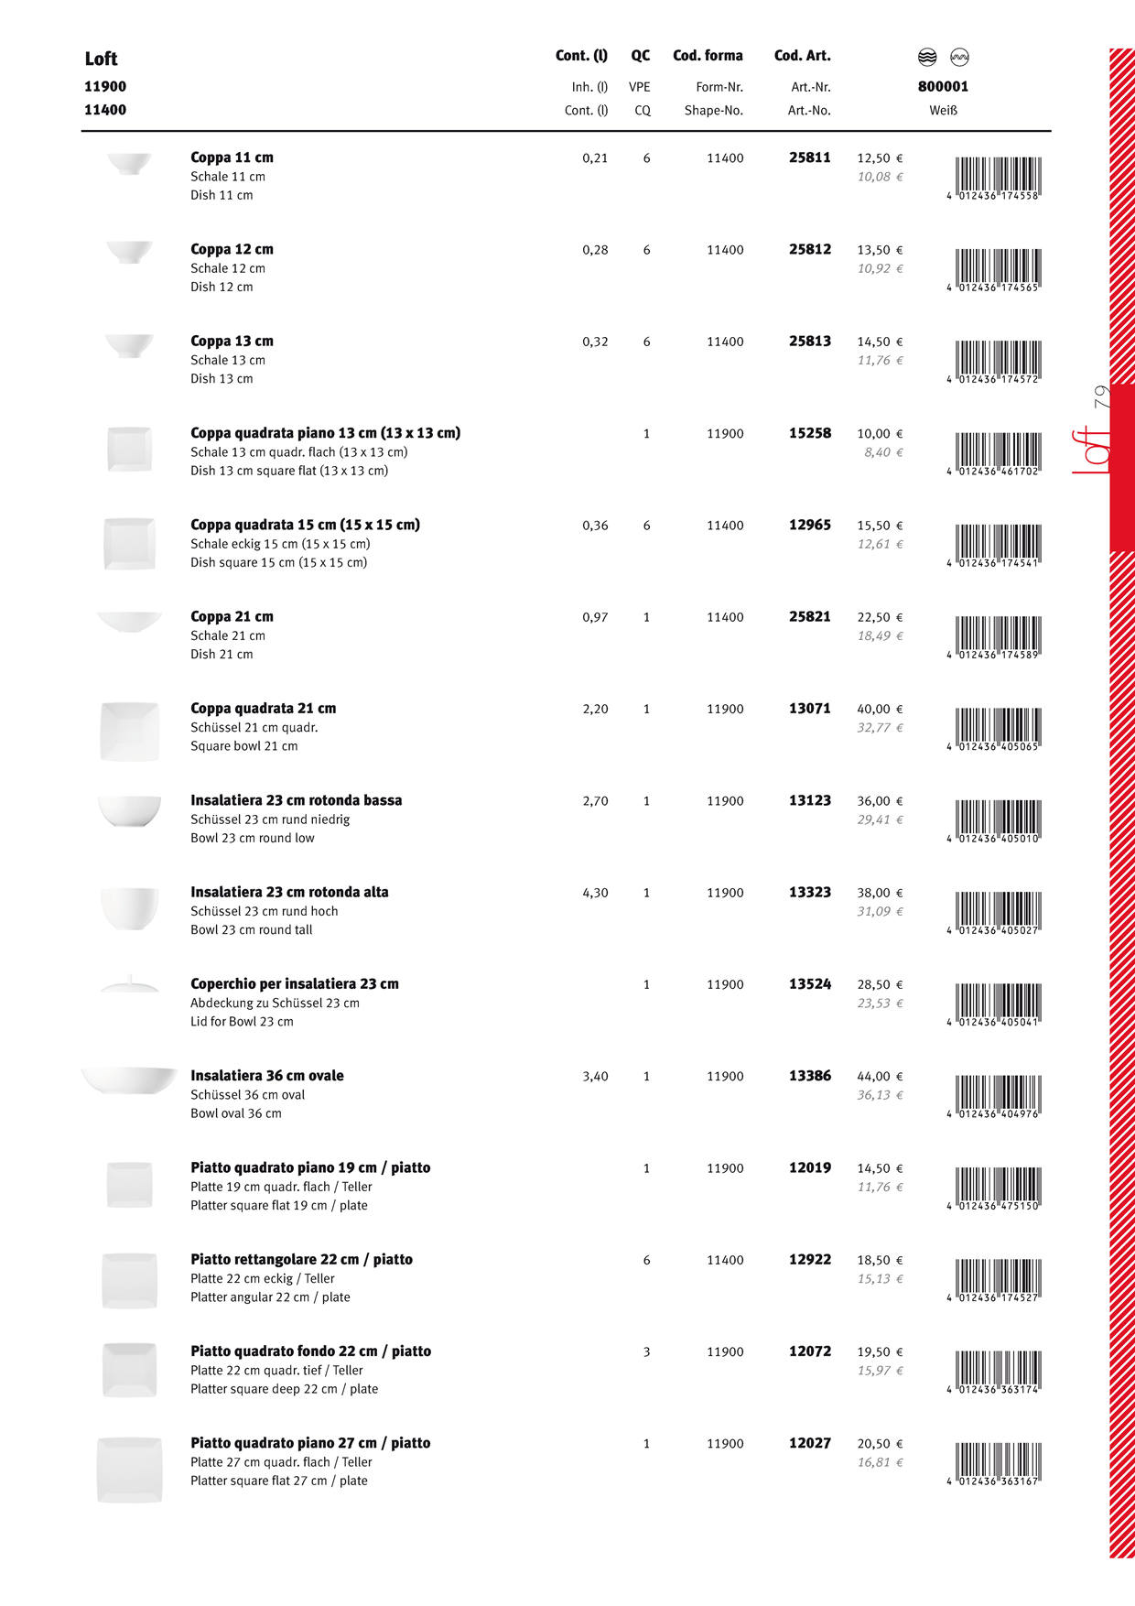This screenshot has width=1135, height=1606.
Task: Select the Coppa 21 cm product title
Action: (232, 617)
